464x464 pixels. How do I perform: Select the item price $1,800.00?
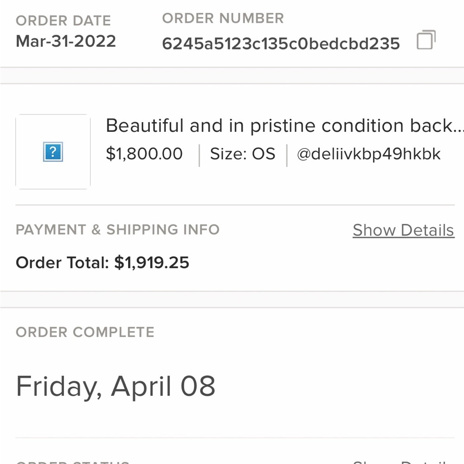144,154
